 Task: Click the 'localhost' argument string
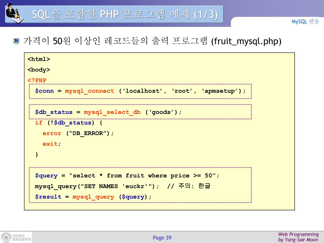tap(142, 91)
